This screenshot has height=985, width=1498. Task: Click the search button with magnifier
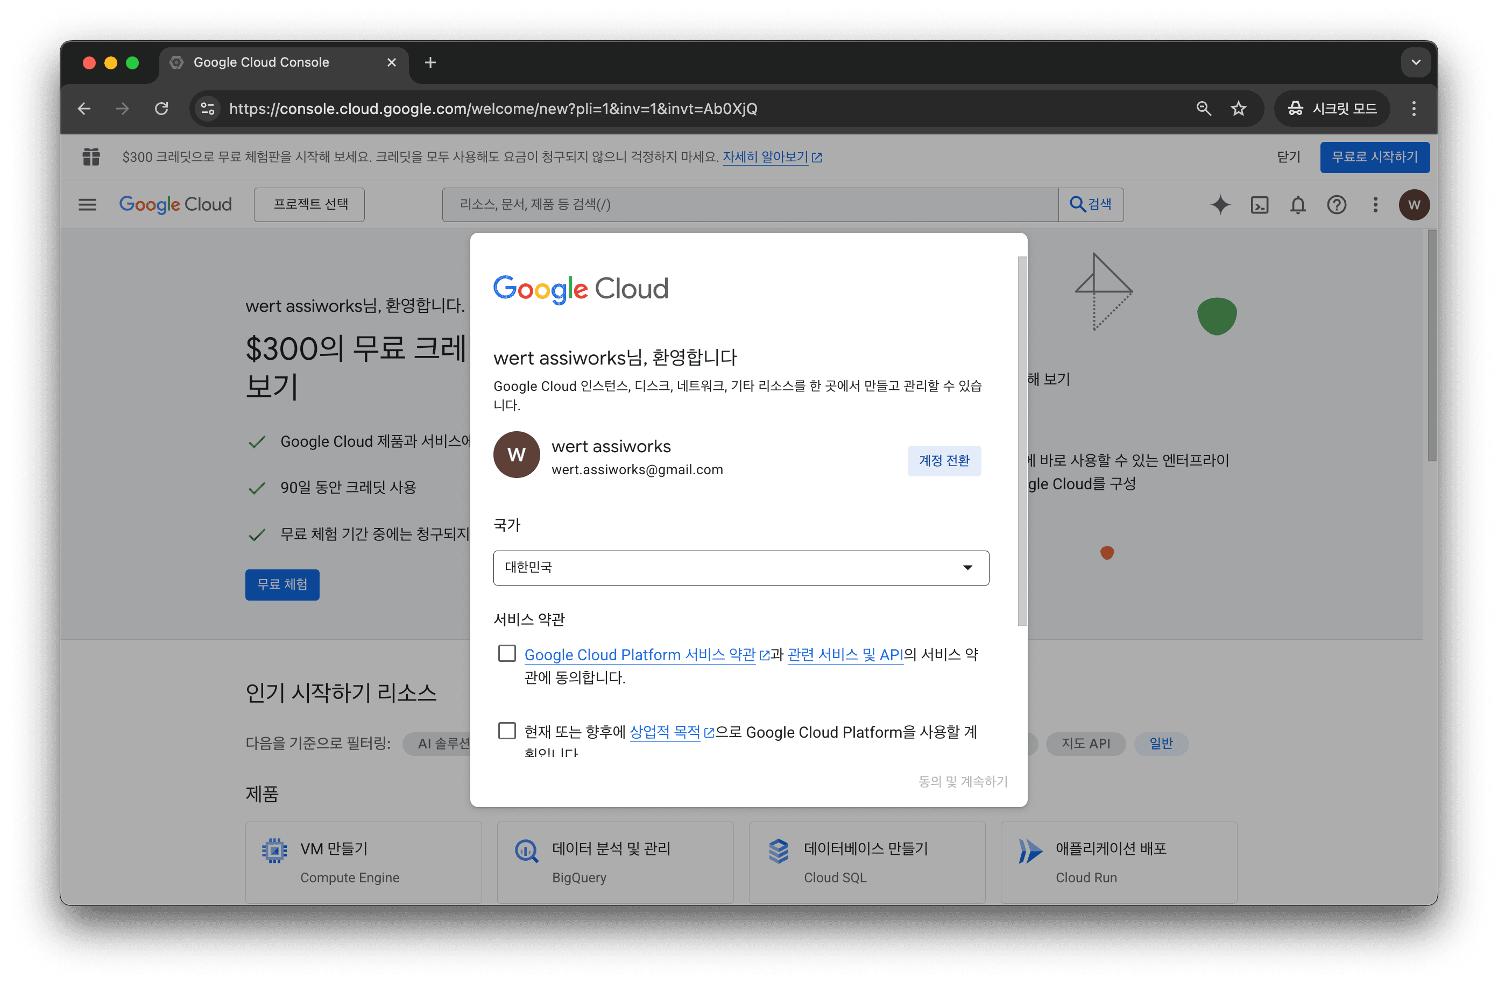[1091, 204]
